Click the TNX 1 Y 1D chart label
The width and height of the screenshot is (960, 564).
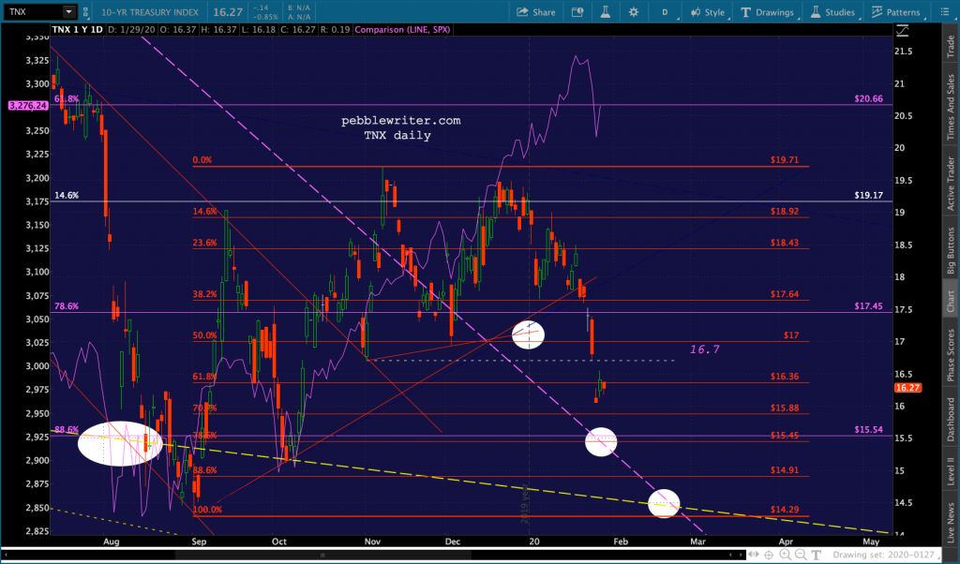click(77, 29)
